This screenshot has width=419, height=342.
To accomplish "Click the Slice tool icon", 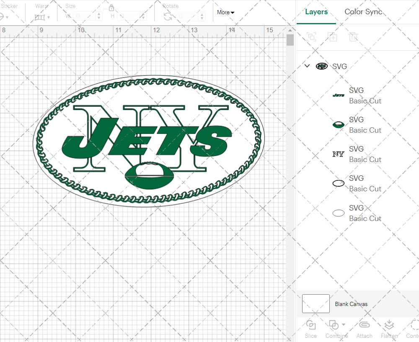I will point(311,325).
